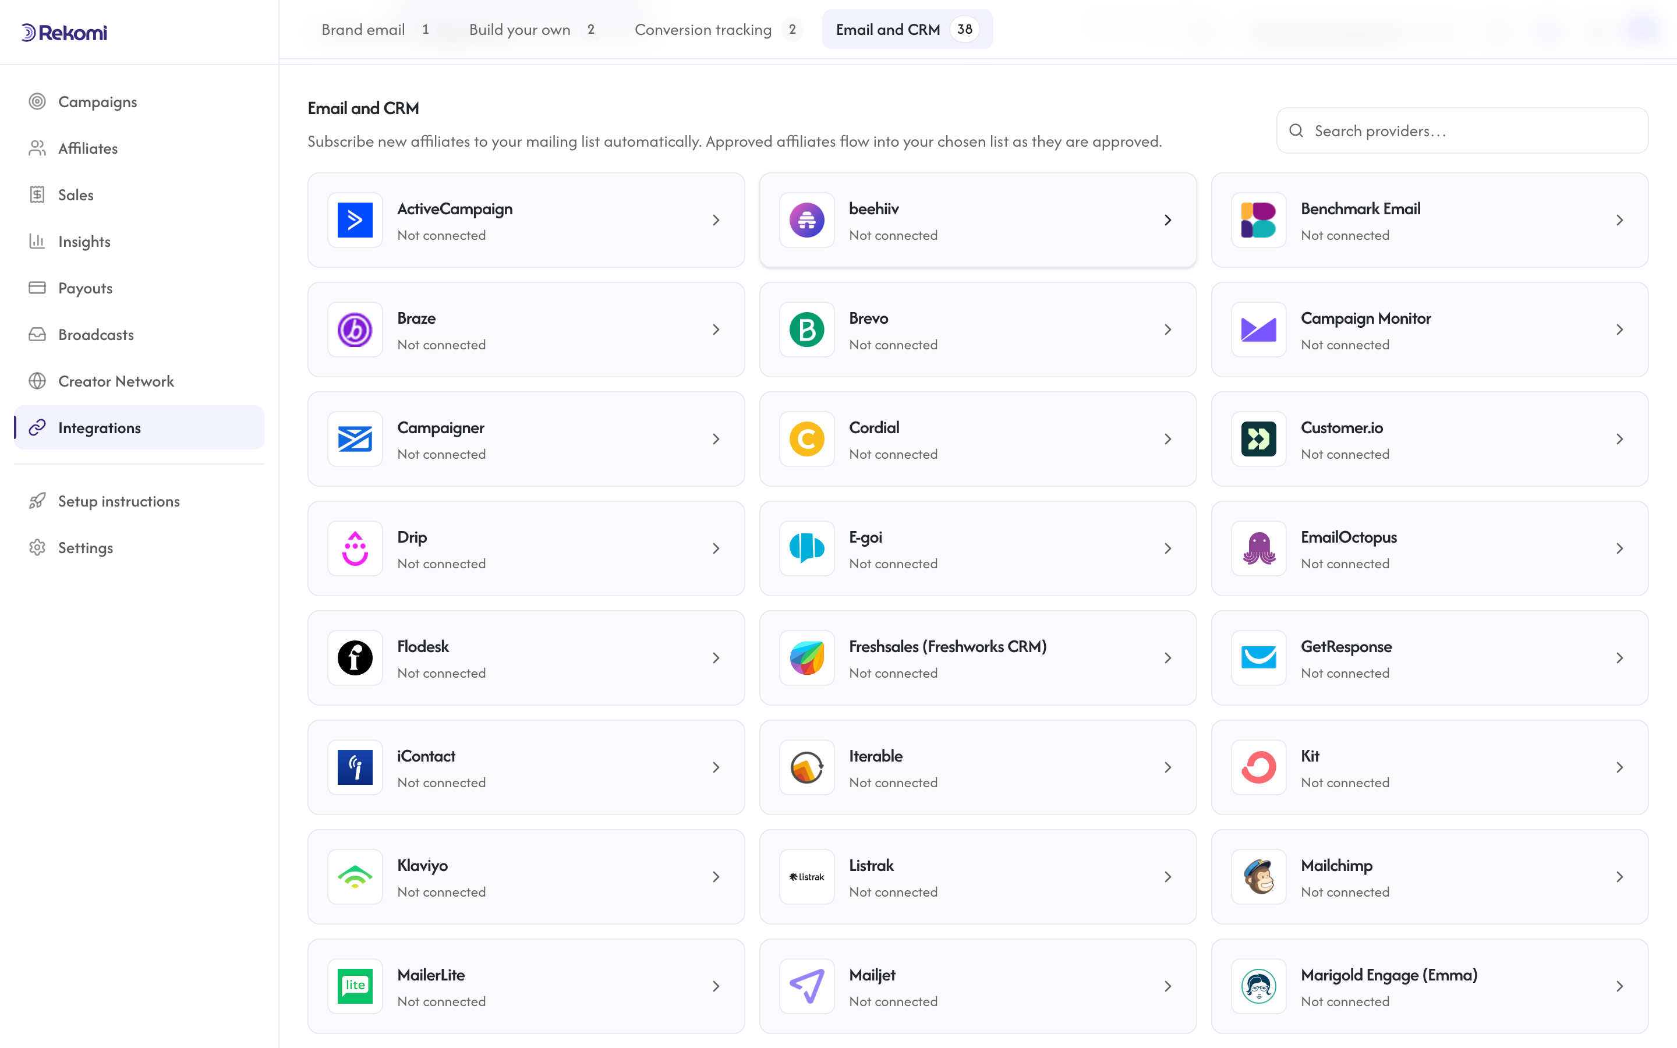Switch to the Build your own tab
1677x1048 pixels.
[532, 29]
